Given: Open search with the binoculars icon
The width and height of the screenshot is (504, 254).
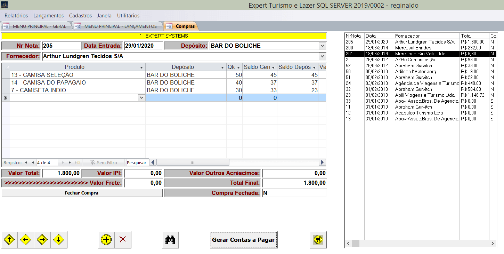Looking at the screenshot, I should tap(171, 240).
